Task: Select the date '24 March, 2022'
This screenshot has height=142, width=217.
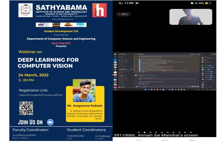Action: coord(34,75)
